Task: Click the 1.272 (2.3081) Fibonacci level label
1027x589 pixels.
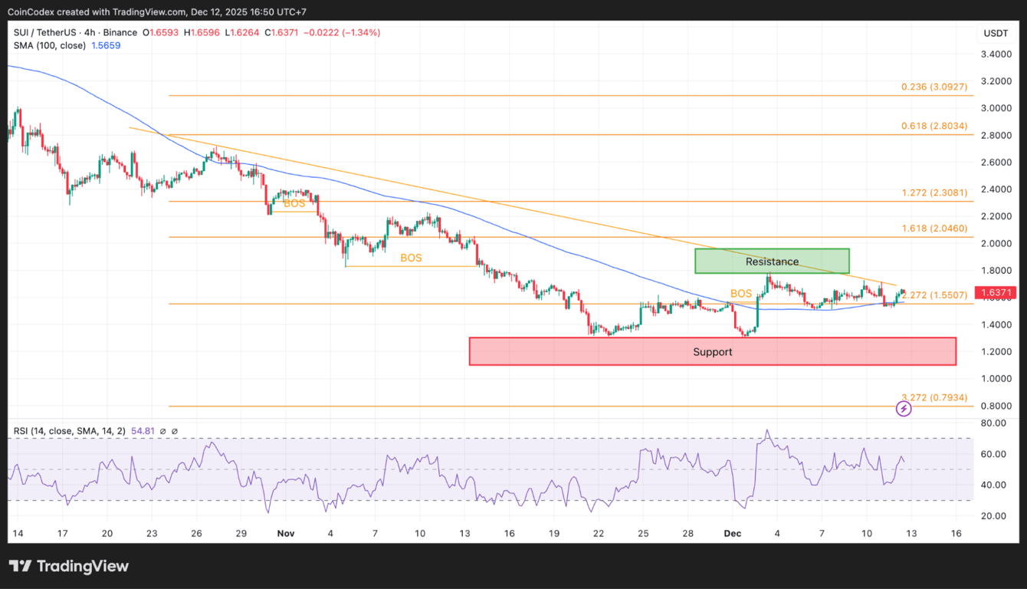Action: pos(934,192)
